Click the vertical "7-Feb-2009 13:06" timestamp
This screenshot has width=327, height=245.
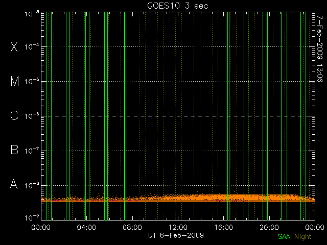pyautogui.click(x=320, y=49)
